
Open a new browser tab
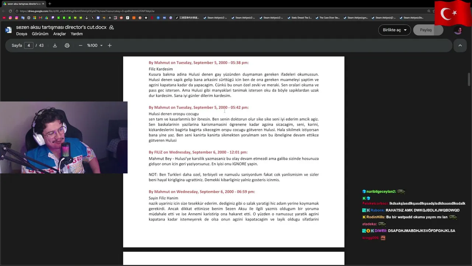coord(50,4)
